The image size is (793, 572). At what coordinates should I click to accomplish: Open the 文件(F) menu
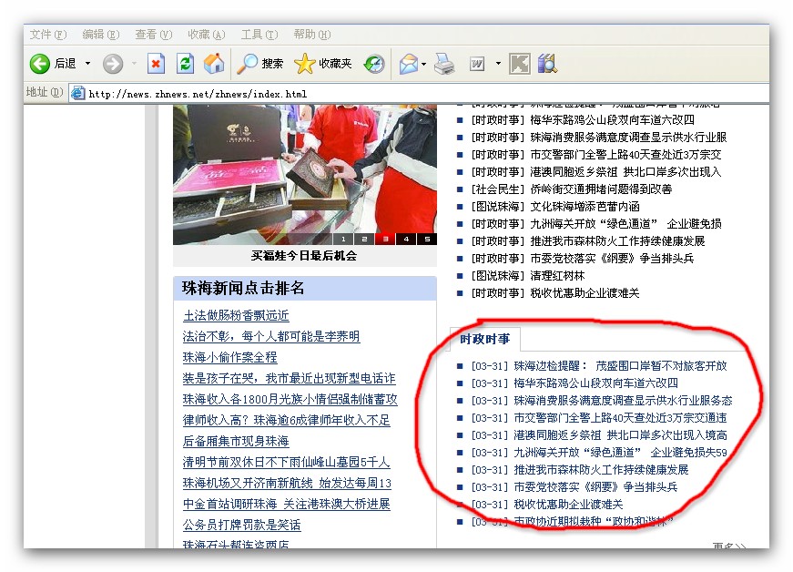click(x=47, y=35)
